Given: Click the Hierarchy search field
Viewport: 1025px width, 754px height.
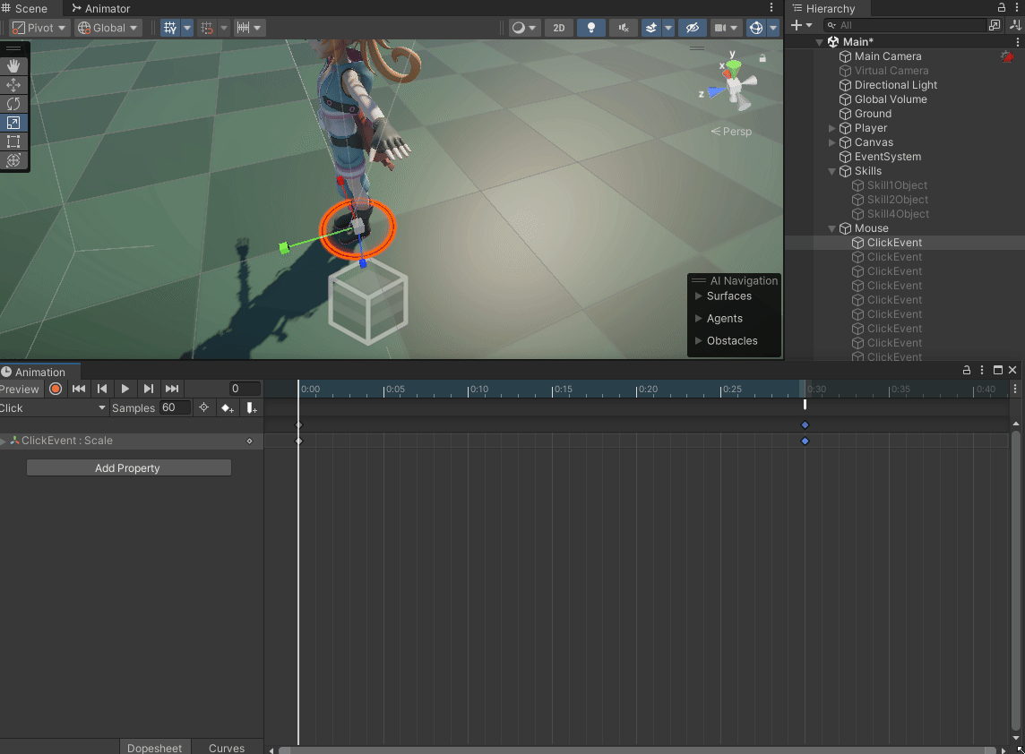Looking at the screenshot, I should tap(905, 25).
